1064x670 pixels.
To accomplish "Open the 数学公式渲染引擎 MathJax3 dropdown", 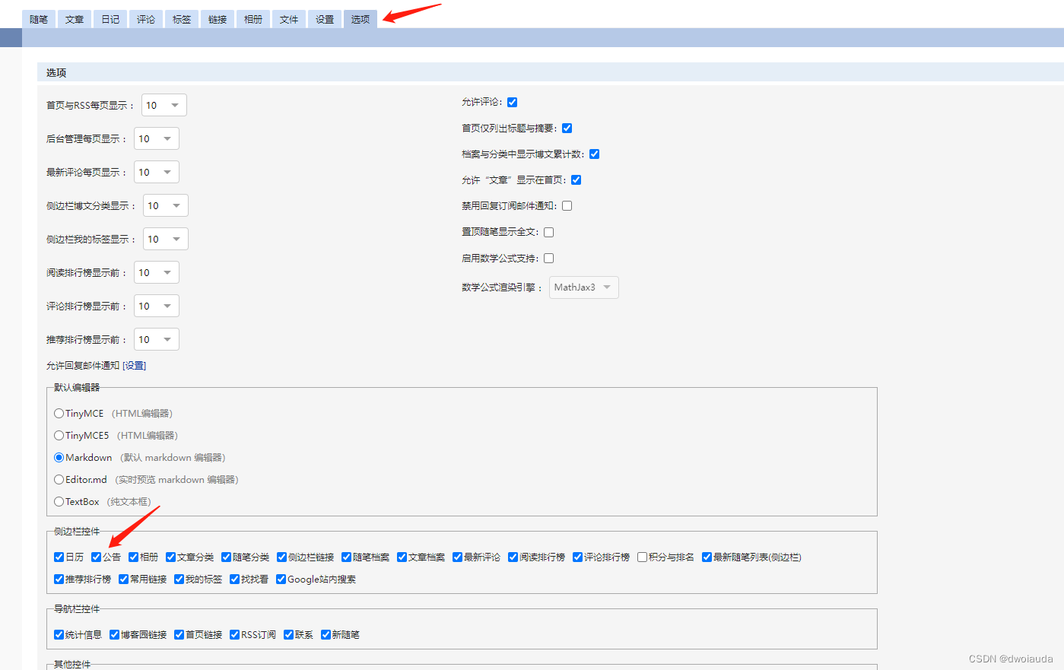I will (583, 287).
